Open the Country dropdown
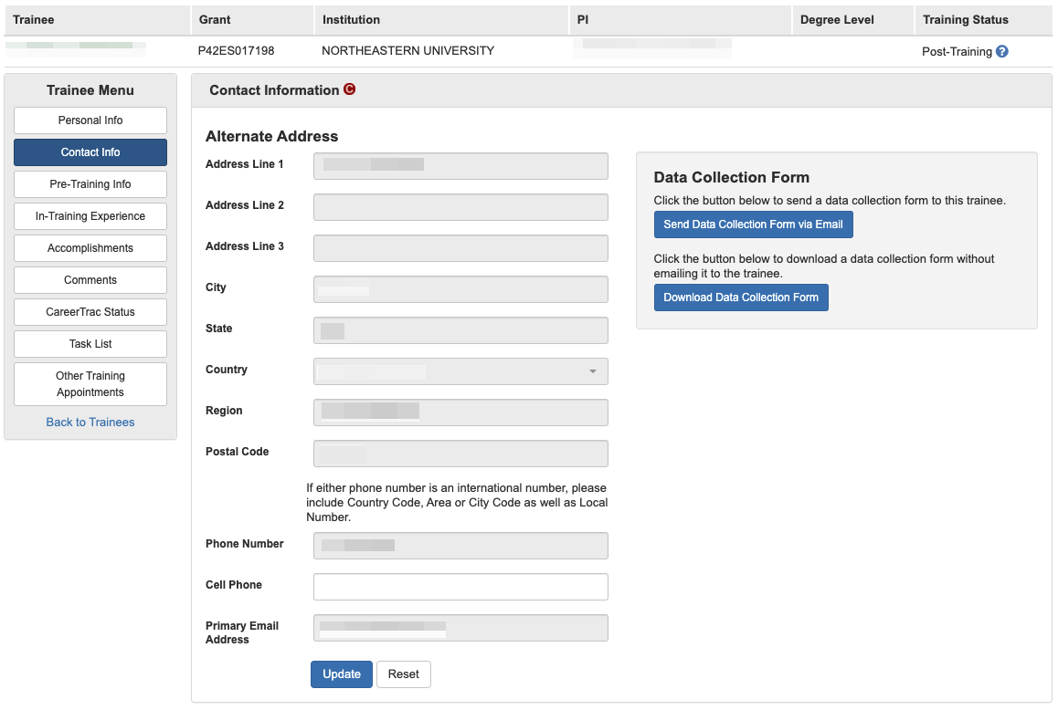 coord(460,371)
